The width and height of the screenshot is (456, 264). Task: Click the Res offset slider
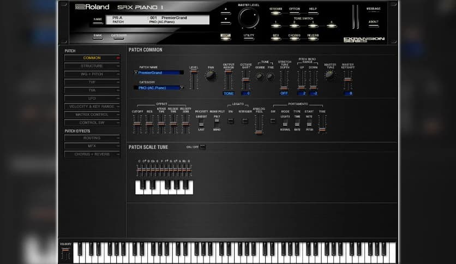pyautogui.click(x=149, y=124)
